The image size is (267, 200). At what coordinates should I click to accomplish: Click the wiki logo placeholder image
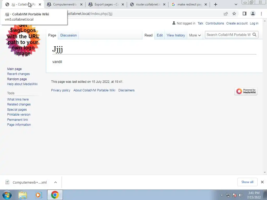(23, 40)
